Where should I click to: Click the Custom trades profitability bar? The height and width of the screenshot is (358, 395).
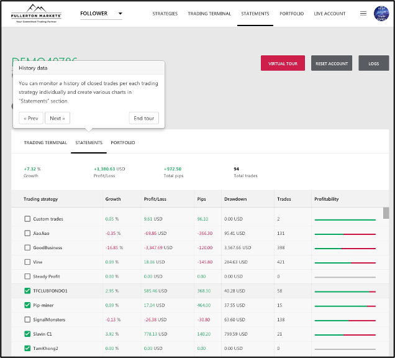tap(345, 220)
